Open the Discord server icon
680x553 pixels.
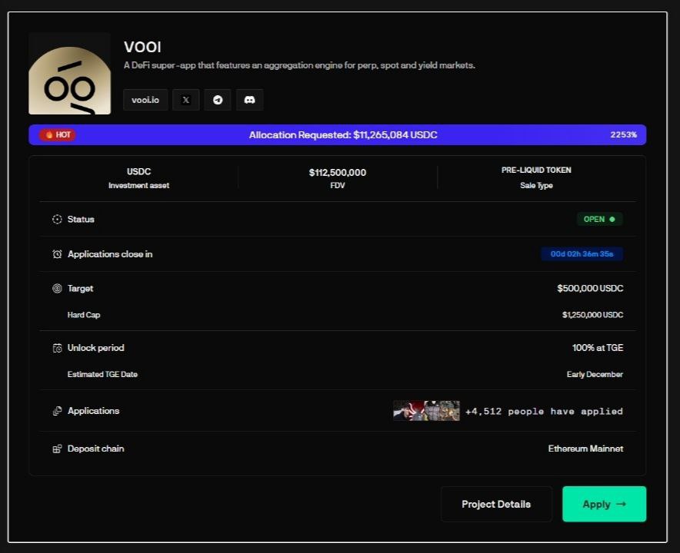click(249, 100)
